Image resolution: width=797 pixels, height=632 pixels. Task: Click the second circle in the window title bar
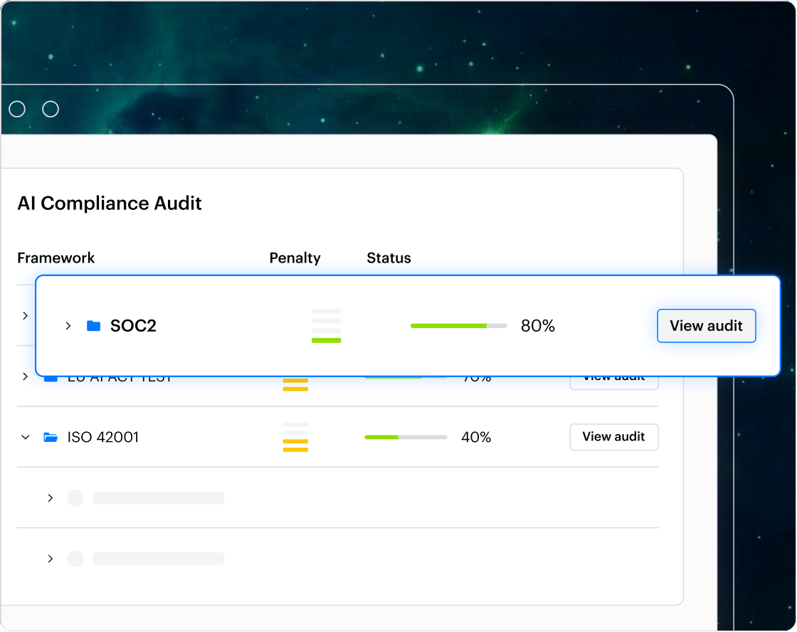tap(51, 109)
